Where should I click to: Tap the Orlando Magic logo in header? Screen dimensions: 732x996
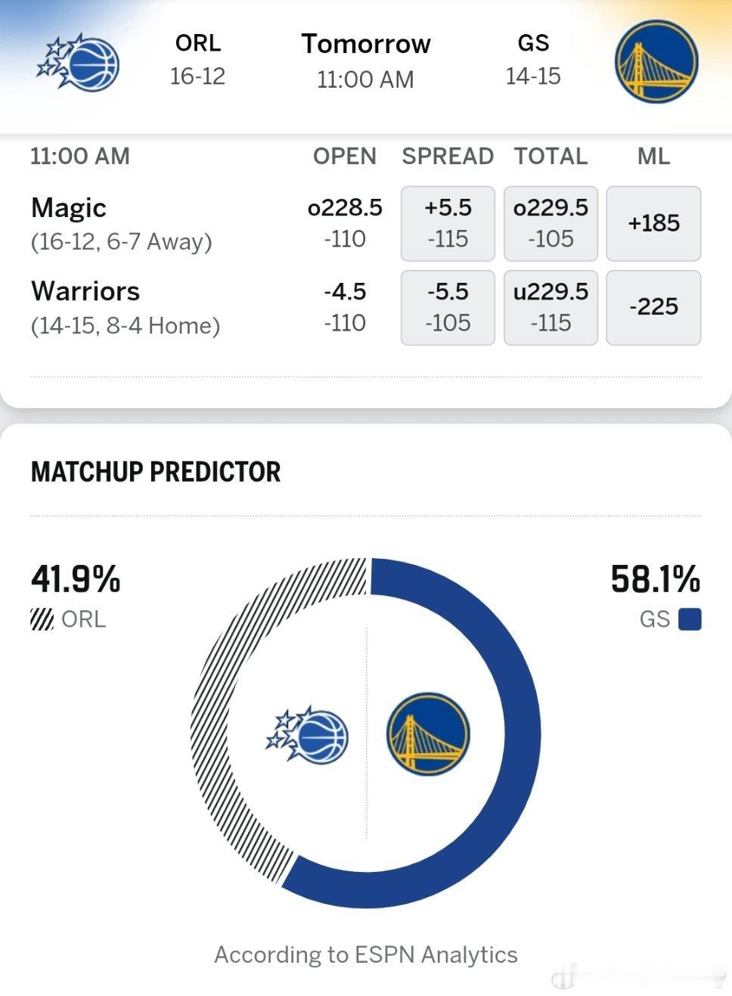coord(78,62)
